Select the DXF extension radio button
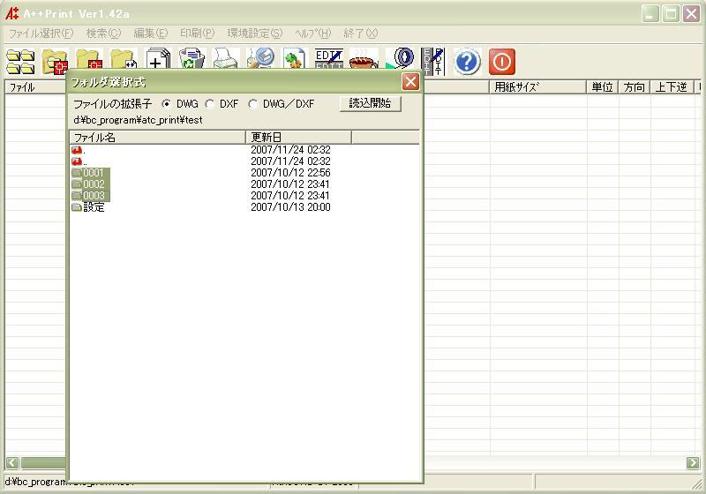 click(x=210, y=104)
